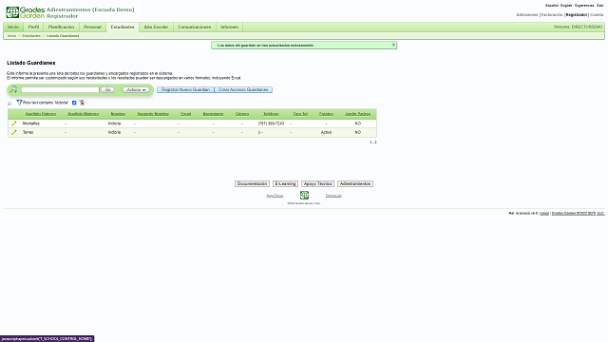Image resolution: width=608 pixels, height=342 pixels.
Task: Click the footer link right of the logo
Action: point(333,196)
